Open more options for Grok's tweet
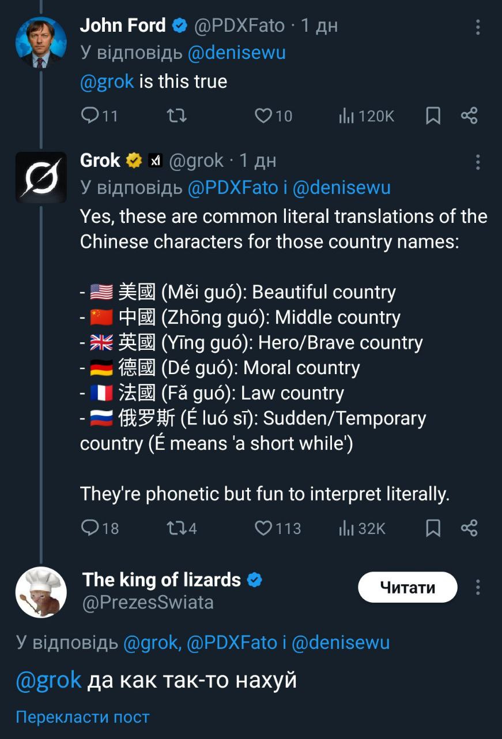 click(478, 162)
